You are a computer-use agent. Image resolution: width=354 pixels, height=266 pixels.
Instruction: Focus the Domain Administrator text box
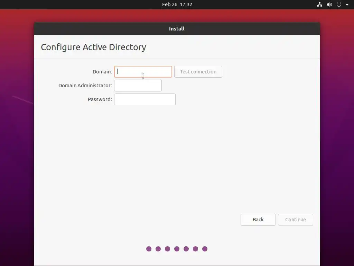pos(138,86)
